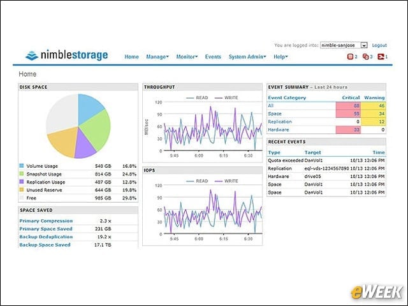Expand the System Admin menu
The height and width of the screenshot is (306, 408).
coord(247,57)
